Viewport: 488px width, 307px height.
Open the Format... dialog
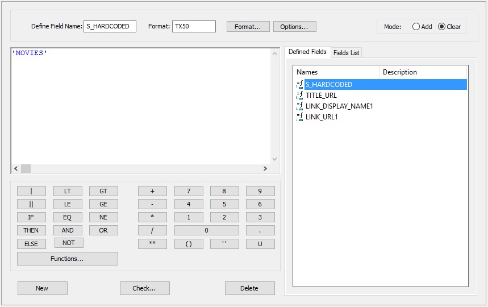pyautogui.click(x=248, y=27)
